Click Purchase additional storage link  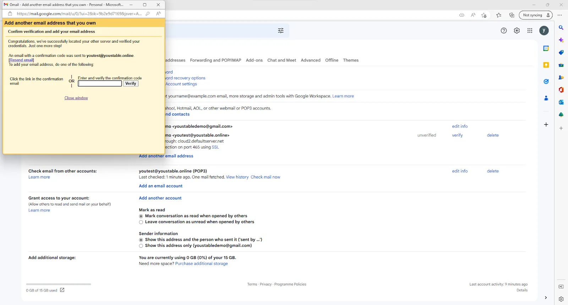pyautogui.click(x=201, y=264)
